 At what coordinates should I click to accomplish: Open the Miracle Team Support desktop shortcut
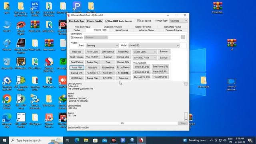[21, 46]
